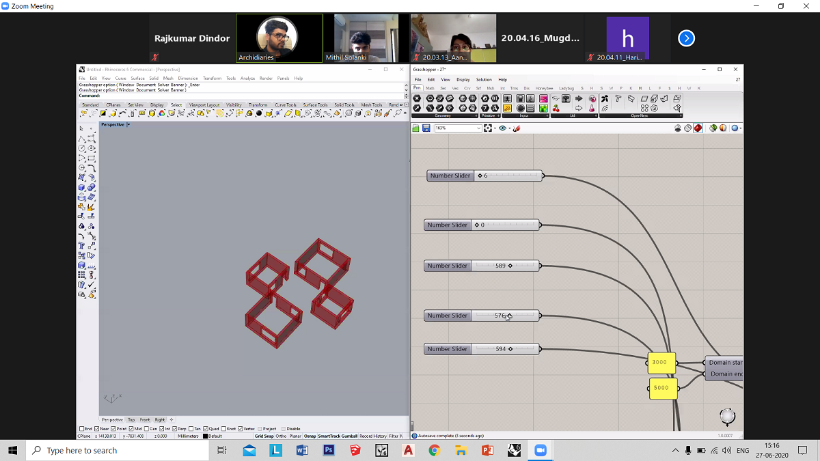
Task: Save the Grasshopper document with the floppy icon
Action: 426,128
